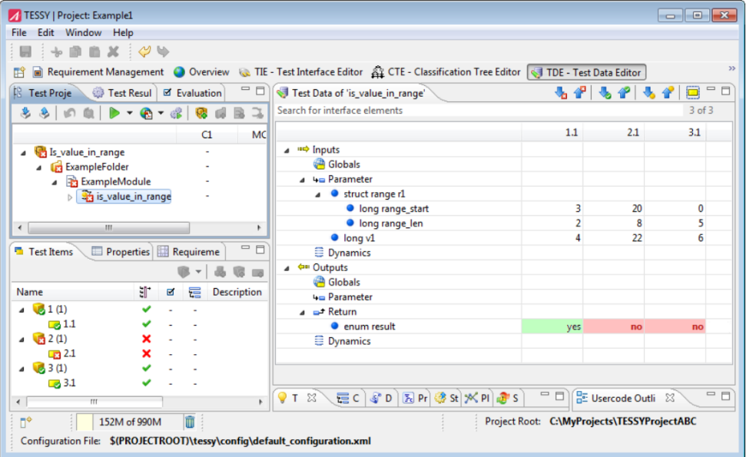Collapse the Inputs tree node

(x=287, y=150)
